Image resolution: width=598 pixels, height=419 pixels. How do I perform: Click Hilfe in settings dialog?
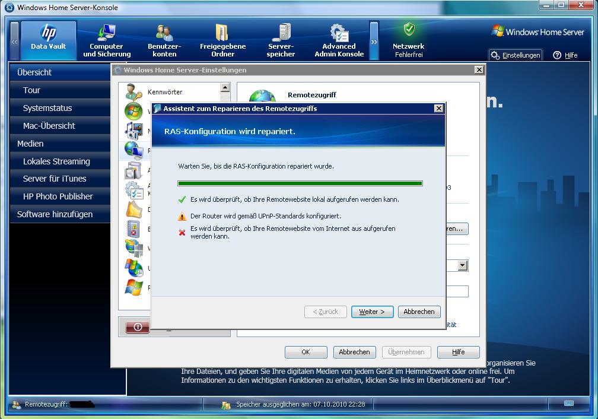[x=459, y=352]
